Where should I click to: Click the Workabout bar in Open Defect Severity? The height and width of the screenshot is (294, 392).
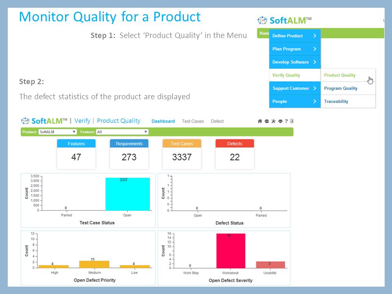(230, 251)
